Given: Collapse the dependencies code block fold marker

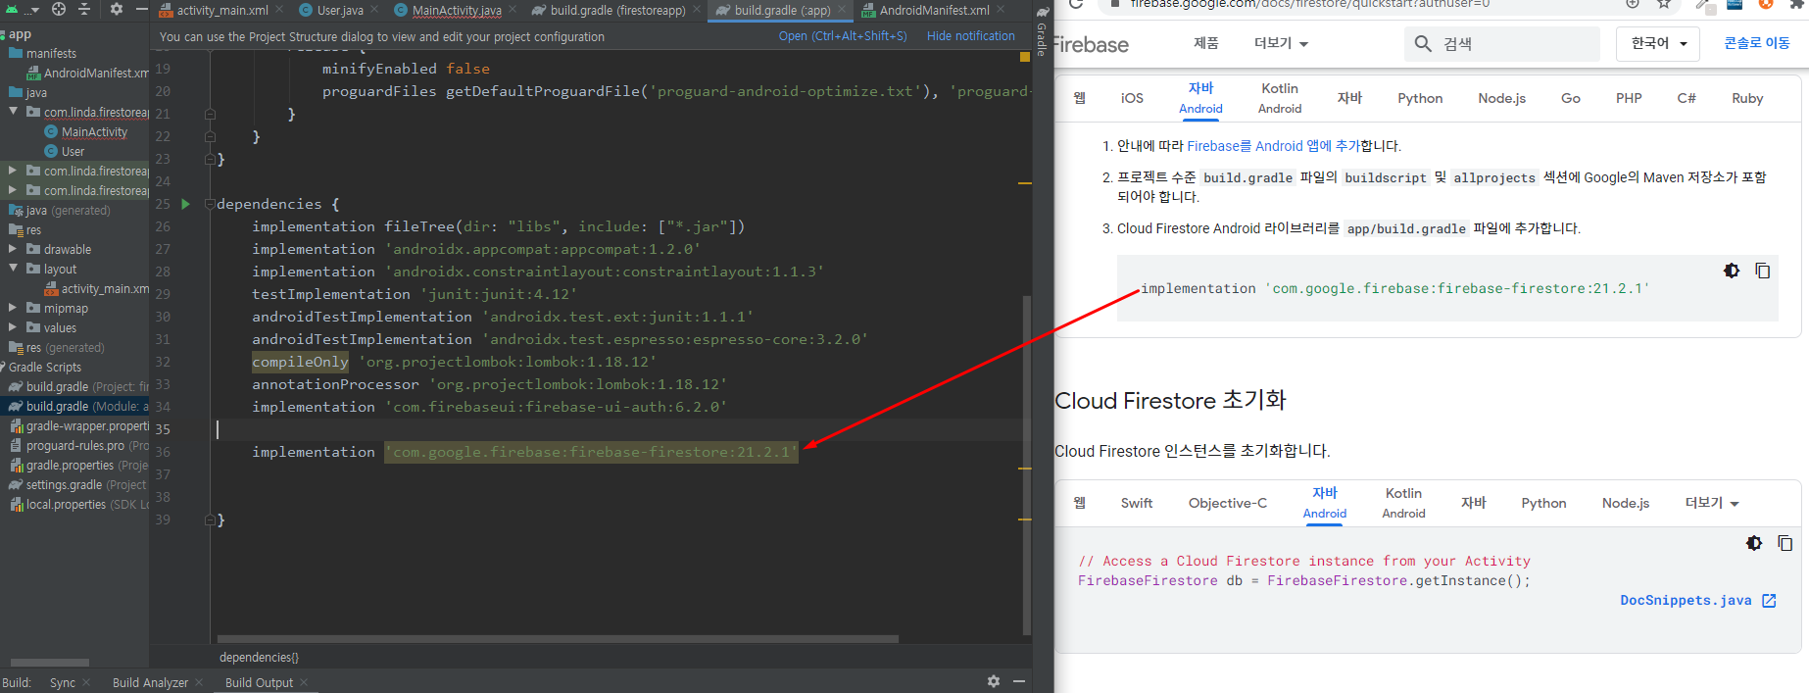Looking at the screenshot, I should [210, 204].
